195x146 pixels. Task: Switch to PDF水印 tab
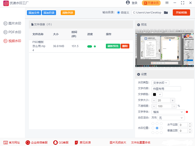tap(12, 32)
